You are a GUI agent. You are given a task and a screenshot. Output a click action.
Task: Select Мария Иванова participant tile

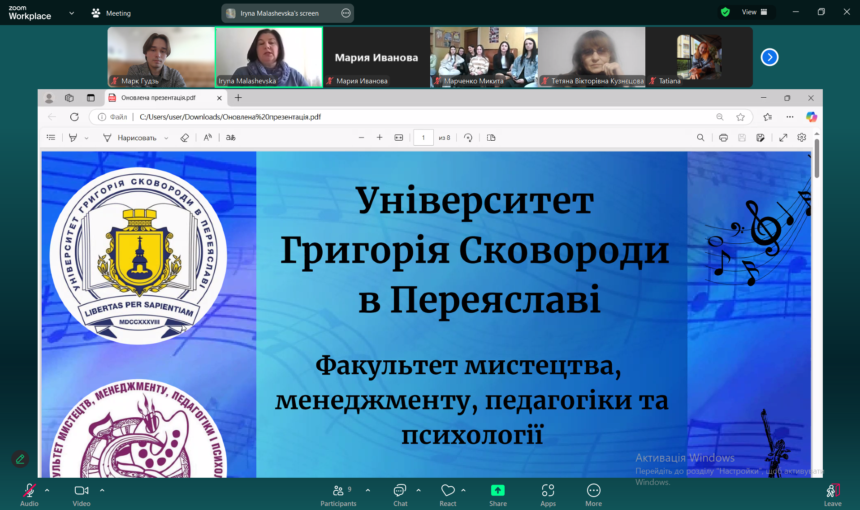[x=376, y=57]
